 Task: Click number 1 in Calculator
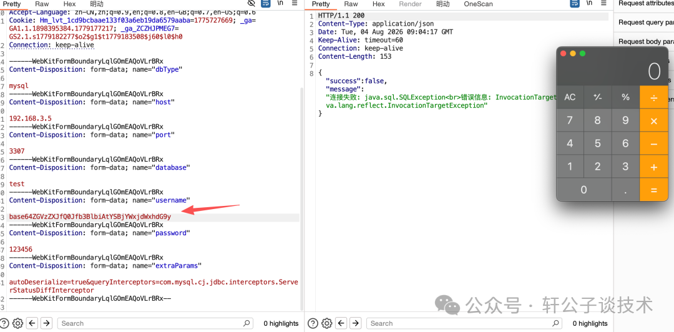pos(570,167)
